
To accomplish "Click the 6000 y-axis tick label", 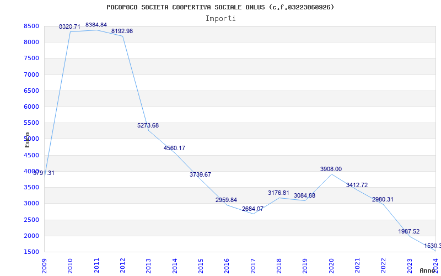I will point(31,107).
